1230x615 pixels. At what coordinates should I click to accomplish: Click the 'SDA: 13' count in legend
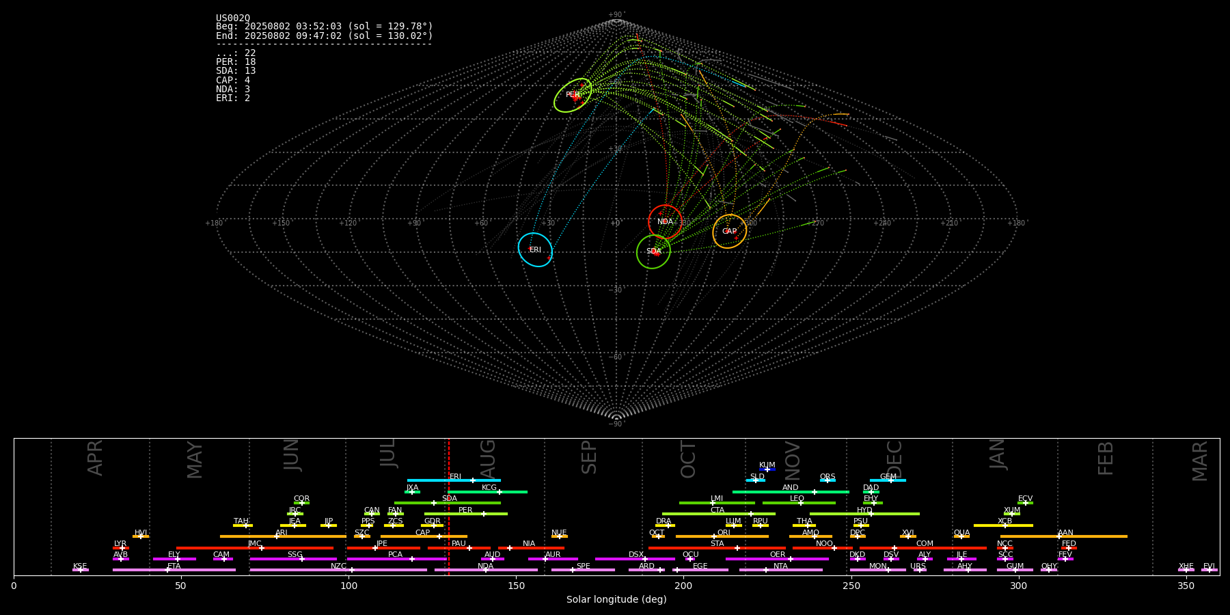point(236,71)
